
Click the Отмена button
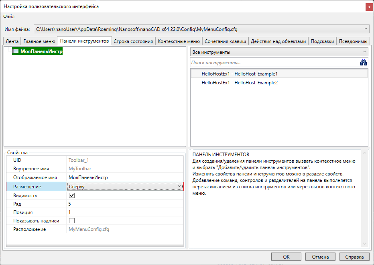pyautogui.click(x=320, y=257)
